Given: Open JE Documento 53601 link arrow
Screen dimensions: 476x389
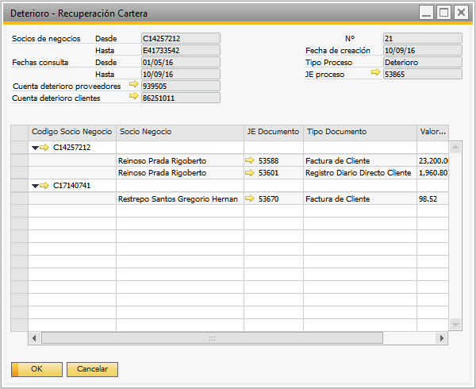Looking at the screenshot, I should 251,173.
